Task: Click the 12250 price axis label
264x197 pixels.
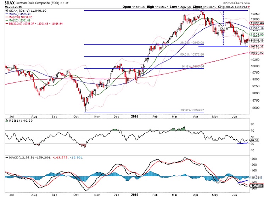Action: (x=255, y=14)
